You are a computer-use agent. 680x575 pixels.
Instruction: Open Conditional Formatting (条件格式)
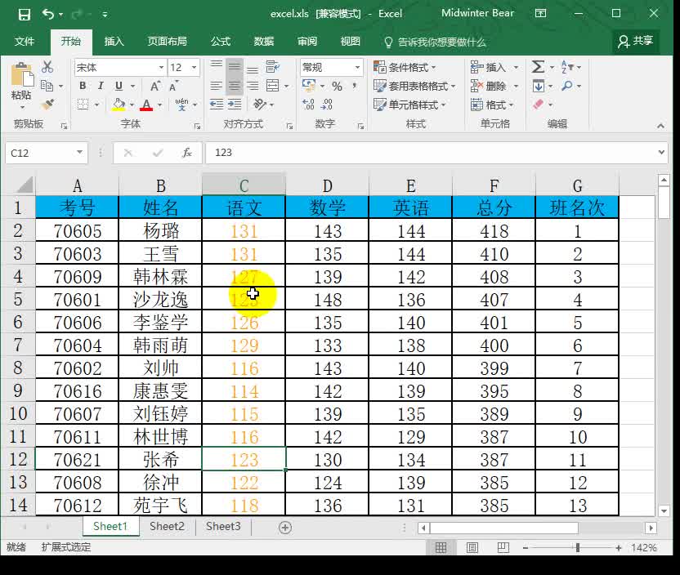tap(406, 67)
